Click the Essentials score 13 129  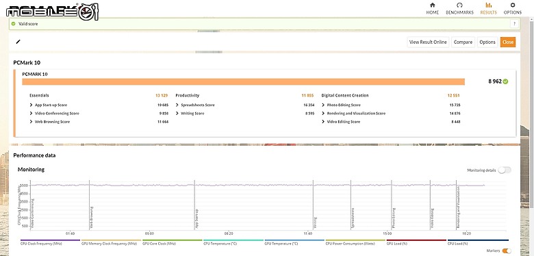162,96
